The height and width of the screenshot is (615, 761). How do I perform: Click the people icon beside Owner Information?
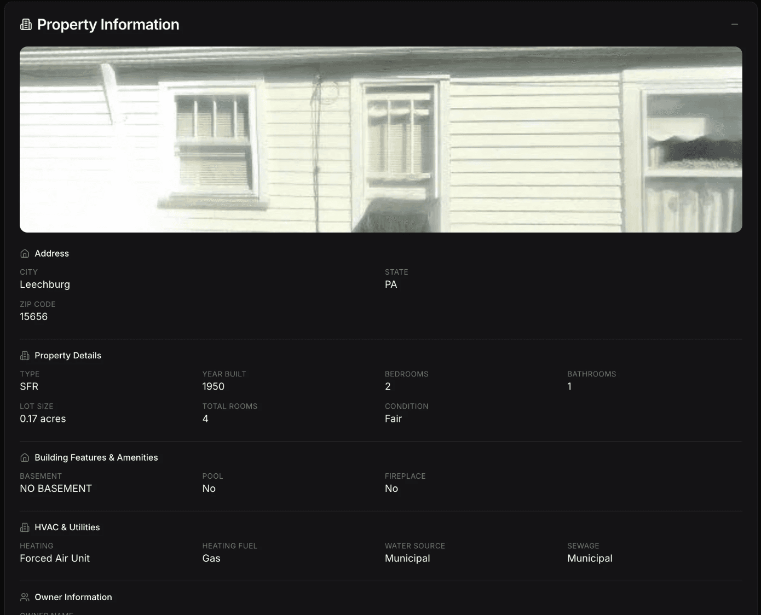coord(25,597)
